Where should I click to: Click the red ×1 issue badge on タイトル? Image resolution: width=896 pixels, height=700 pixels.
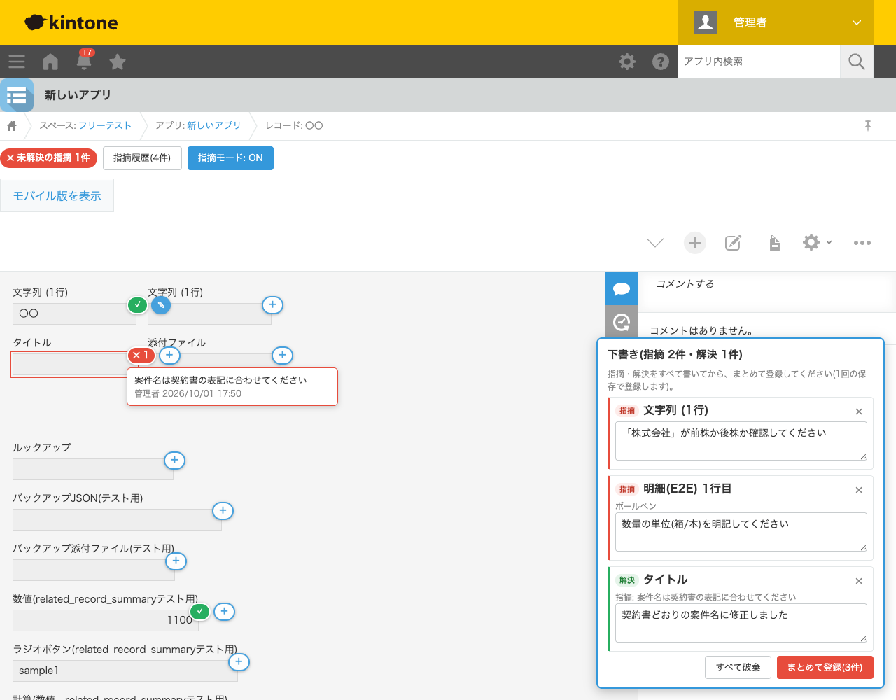pos(141,356)
